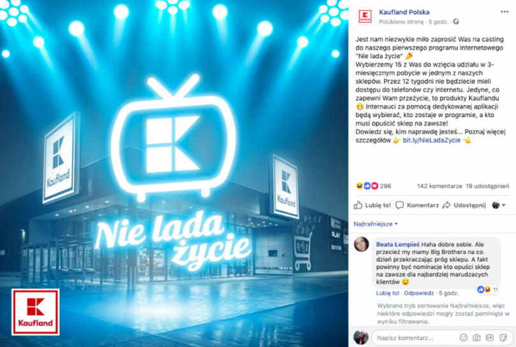Click the Kaufland Polska page avatar
The image size is (516, 347).
(x=365, y=16)
